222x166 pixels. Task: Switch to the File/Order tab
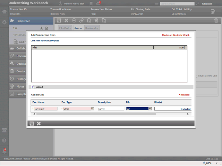[x=65, y=28]
